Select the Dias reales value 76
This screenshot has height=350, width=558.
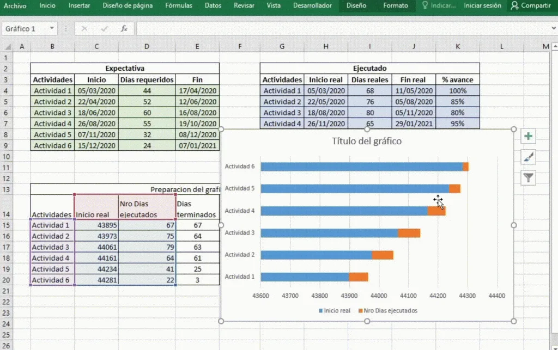point(370,102)
